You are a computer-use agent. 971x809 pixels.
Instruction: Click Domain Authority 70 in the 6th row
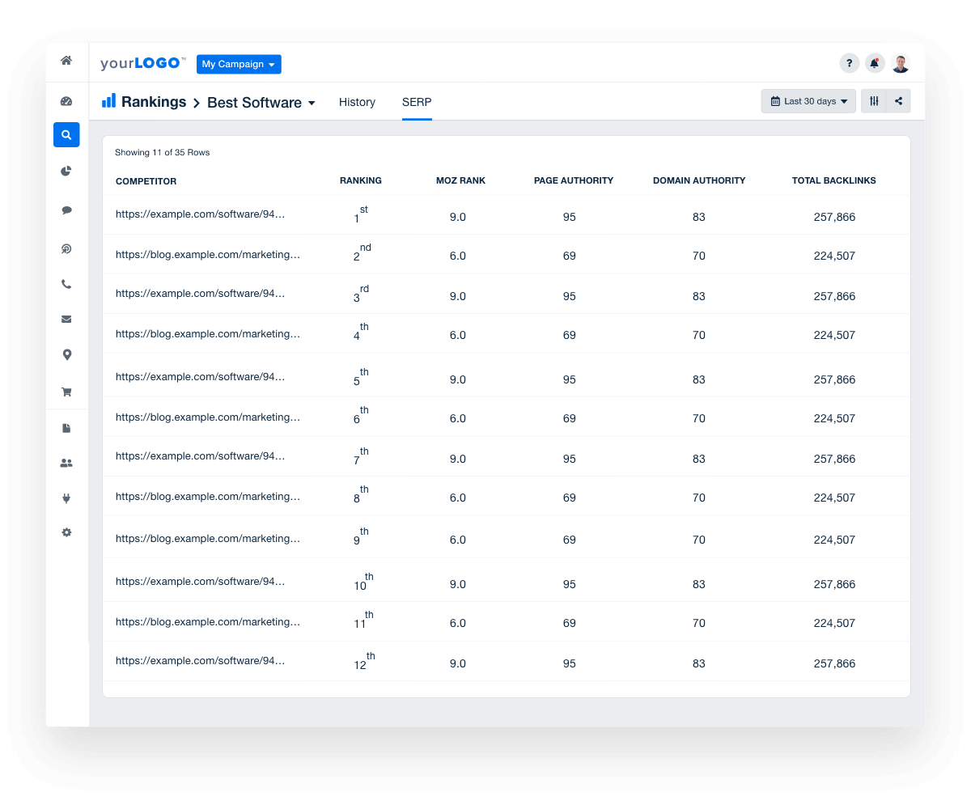(699, 418)
